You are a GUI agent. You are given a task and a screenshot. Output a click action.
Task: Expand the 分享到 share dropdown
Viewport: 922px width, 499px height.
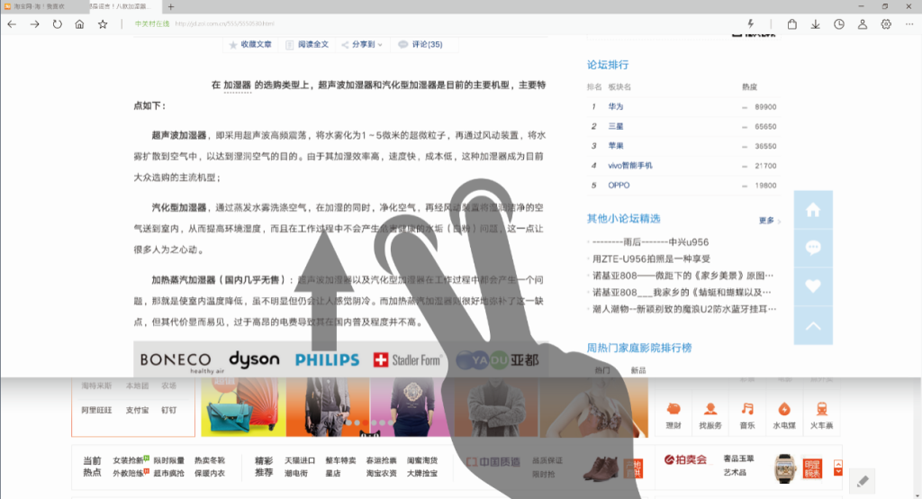point(362,44)
